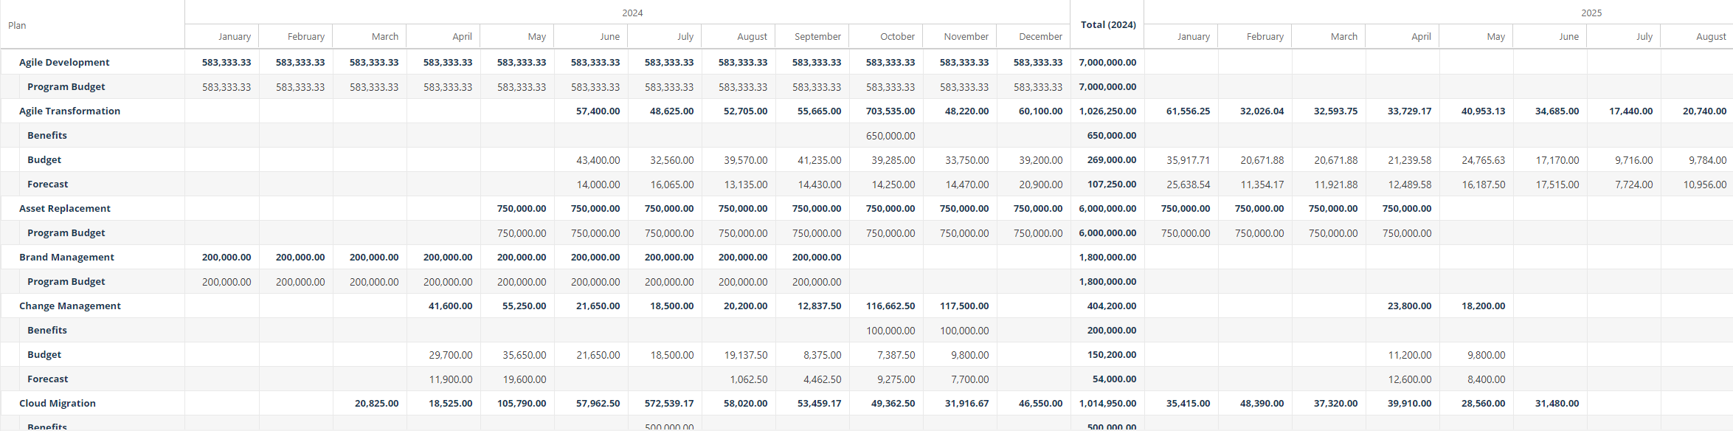Select Budget under Agile Transformation
This screenshot has width=1733, height=431.
click(44, 159)
